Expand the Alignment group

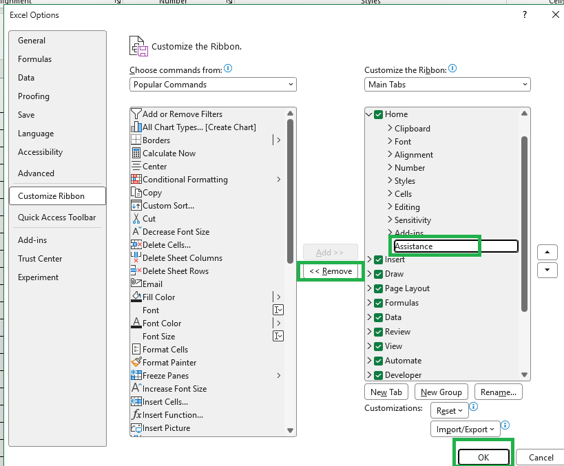pos(390,154)
